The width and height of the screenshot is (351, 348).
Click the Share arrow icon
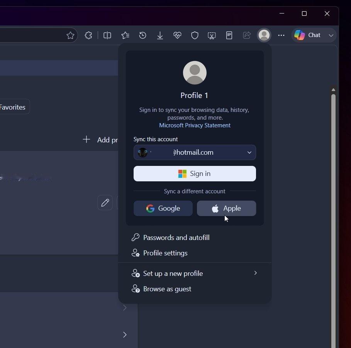[247, 35]
